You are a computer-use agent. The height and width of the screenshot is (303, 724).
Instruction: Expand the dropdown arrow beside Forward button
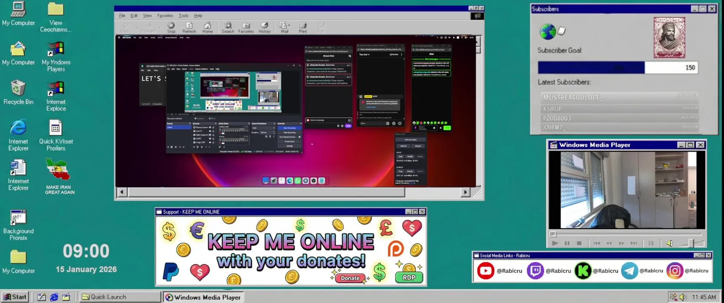click(x=159, y=27)
